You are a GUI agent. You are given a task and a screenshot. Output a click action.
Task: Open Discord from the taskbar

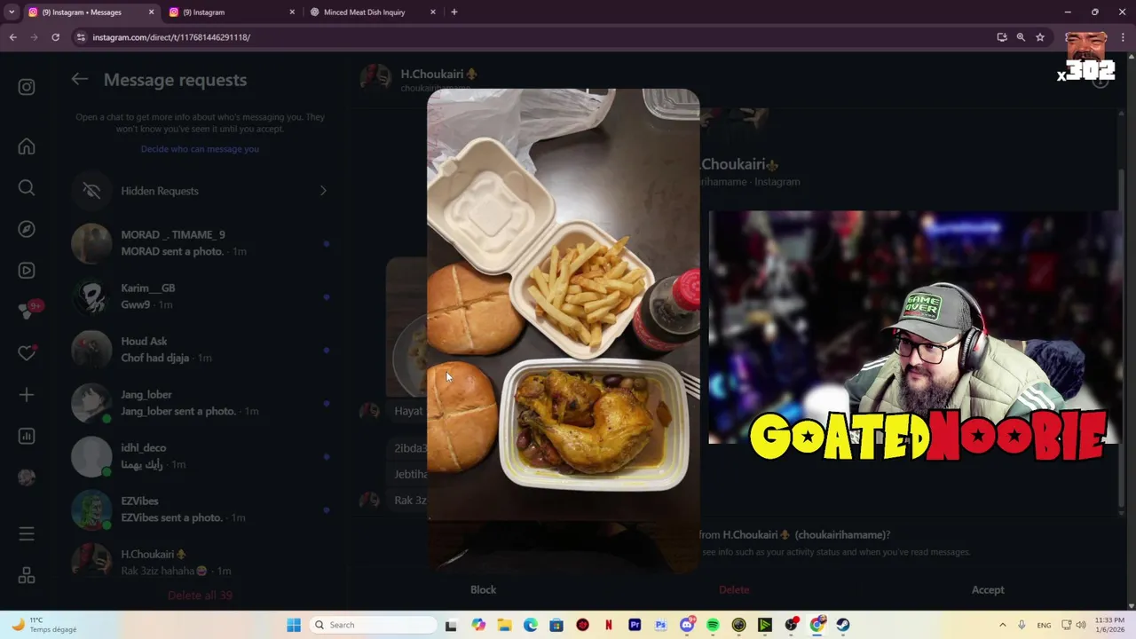[687, 625]
